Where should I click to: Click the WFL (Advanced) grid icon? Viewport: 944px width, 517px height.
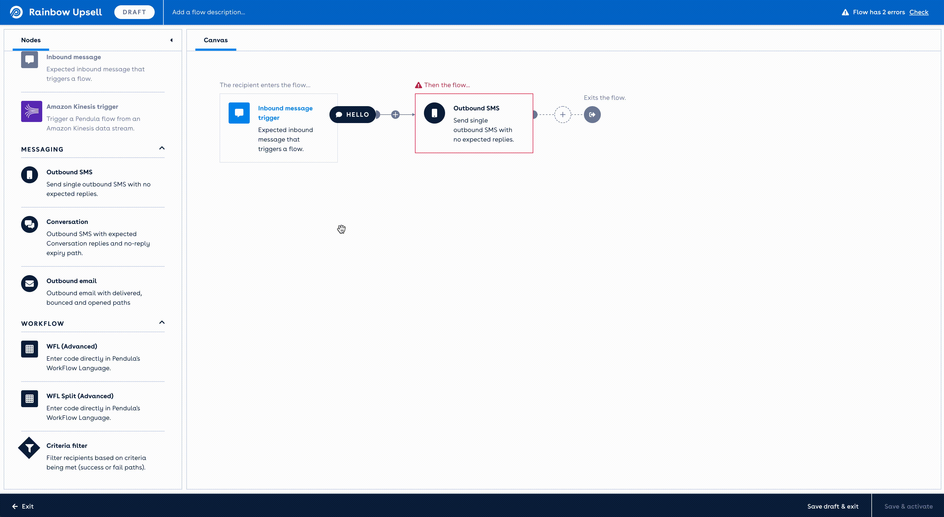coord(29,349)
